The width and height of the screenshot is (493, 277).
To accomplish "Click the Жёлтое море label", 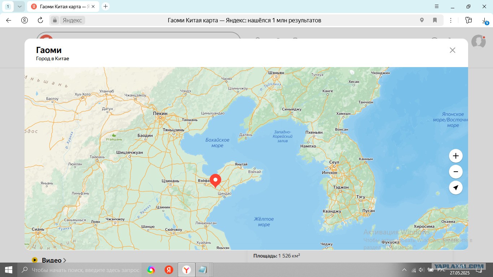I will 264,222.
